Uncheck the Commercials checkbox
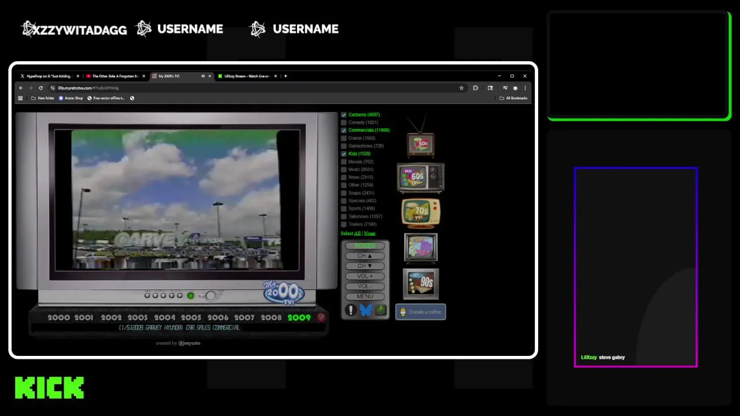This screenshot has height=416, width=740. [x=343, y=130]
